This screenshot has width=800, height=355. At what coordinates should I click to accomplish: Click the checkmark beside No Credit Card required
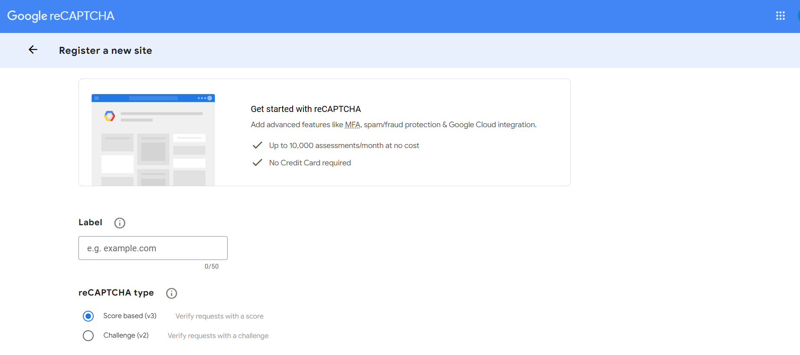(257, 162)
